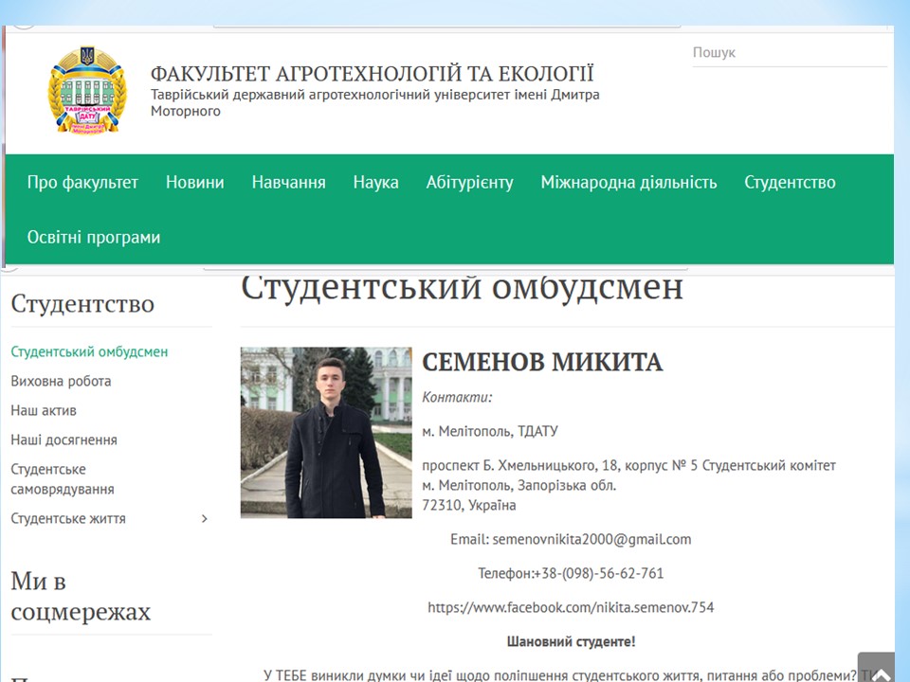910x682 pixels.
Task: Click the university crest logo
Action: tap(86, 91)
